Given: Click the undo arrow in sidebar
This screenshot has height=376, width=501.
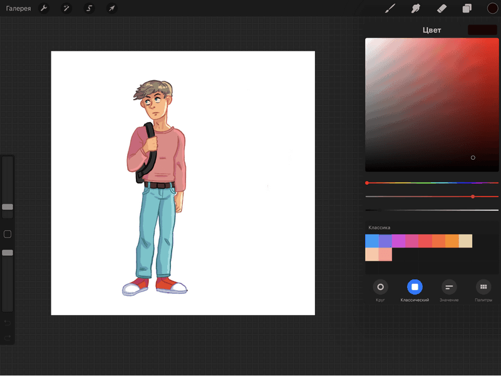Looking at the screenshot, I should 8,323.
